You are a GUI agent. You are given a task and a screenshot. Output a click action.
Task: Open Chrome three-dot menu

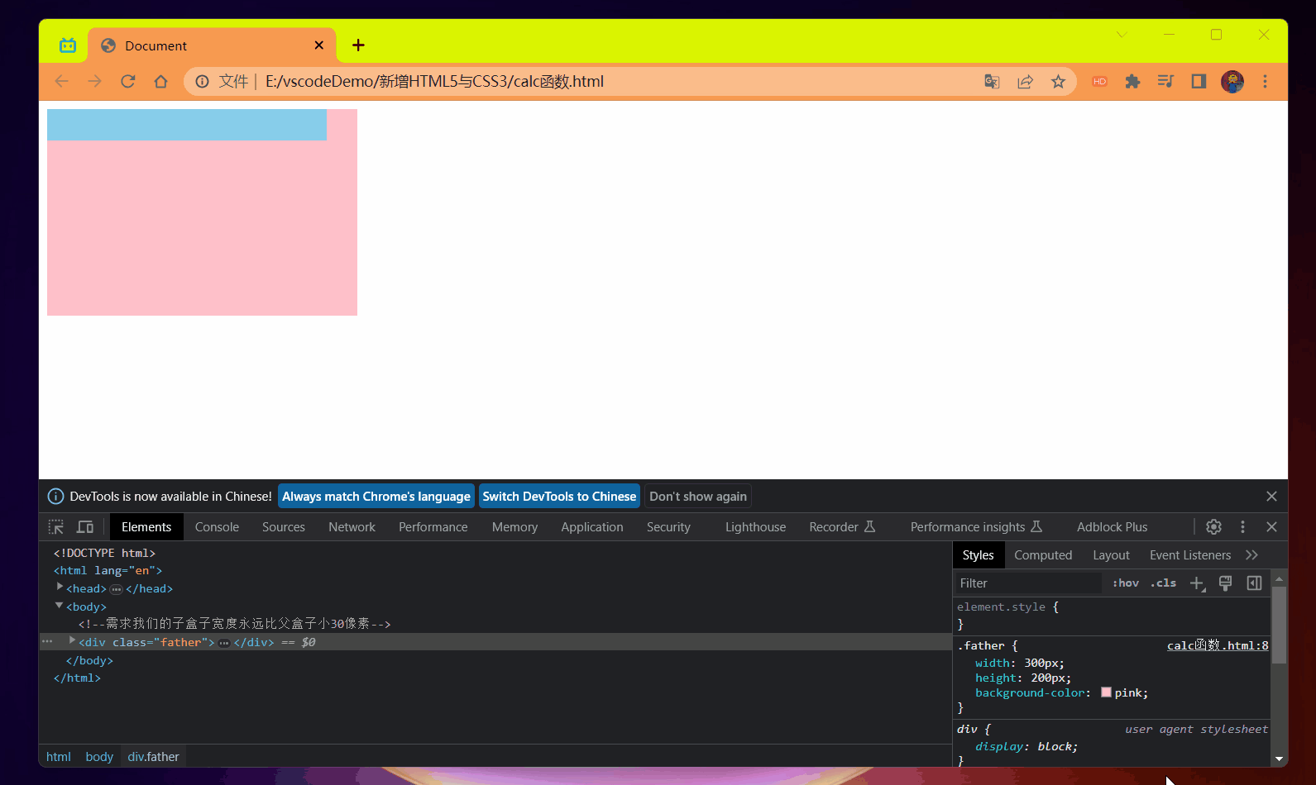(1265, 81)
